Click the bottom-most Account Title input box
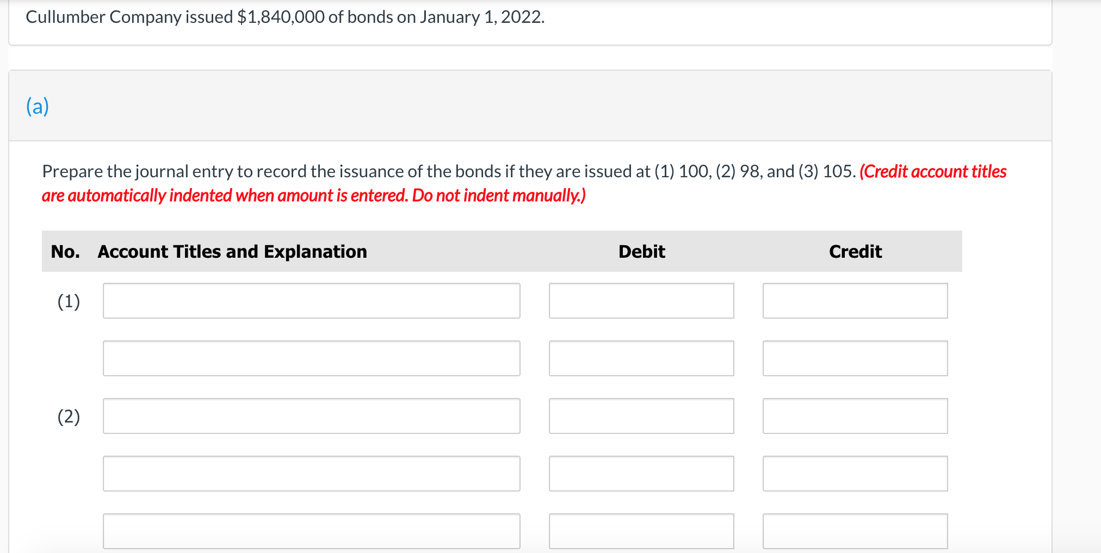1101x553 pixels. (x=311, y=530)
